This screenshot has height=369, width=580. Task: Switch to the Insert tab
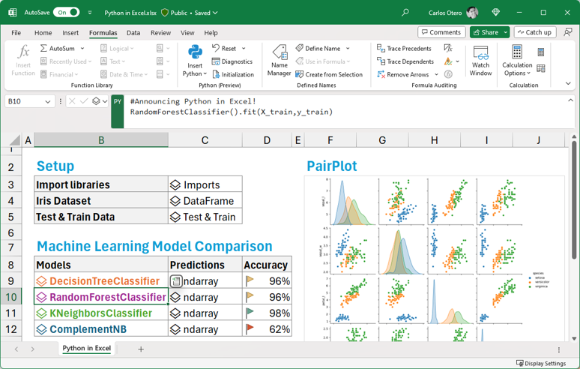tap(70, 32)
